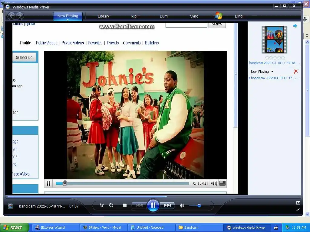Click the Windows flag logo icon
Viewport: 310px width, 232px height.
click(x=219, y=16)
